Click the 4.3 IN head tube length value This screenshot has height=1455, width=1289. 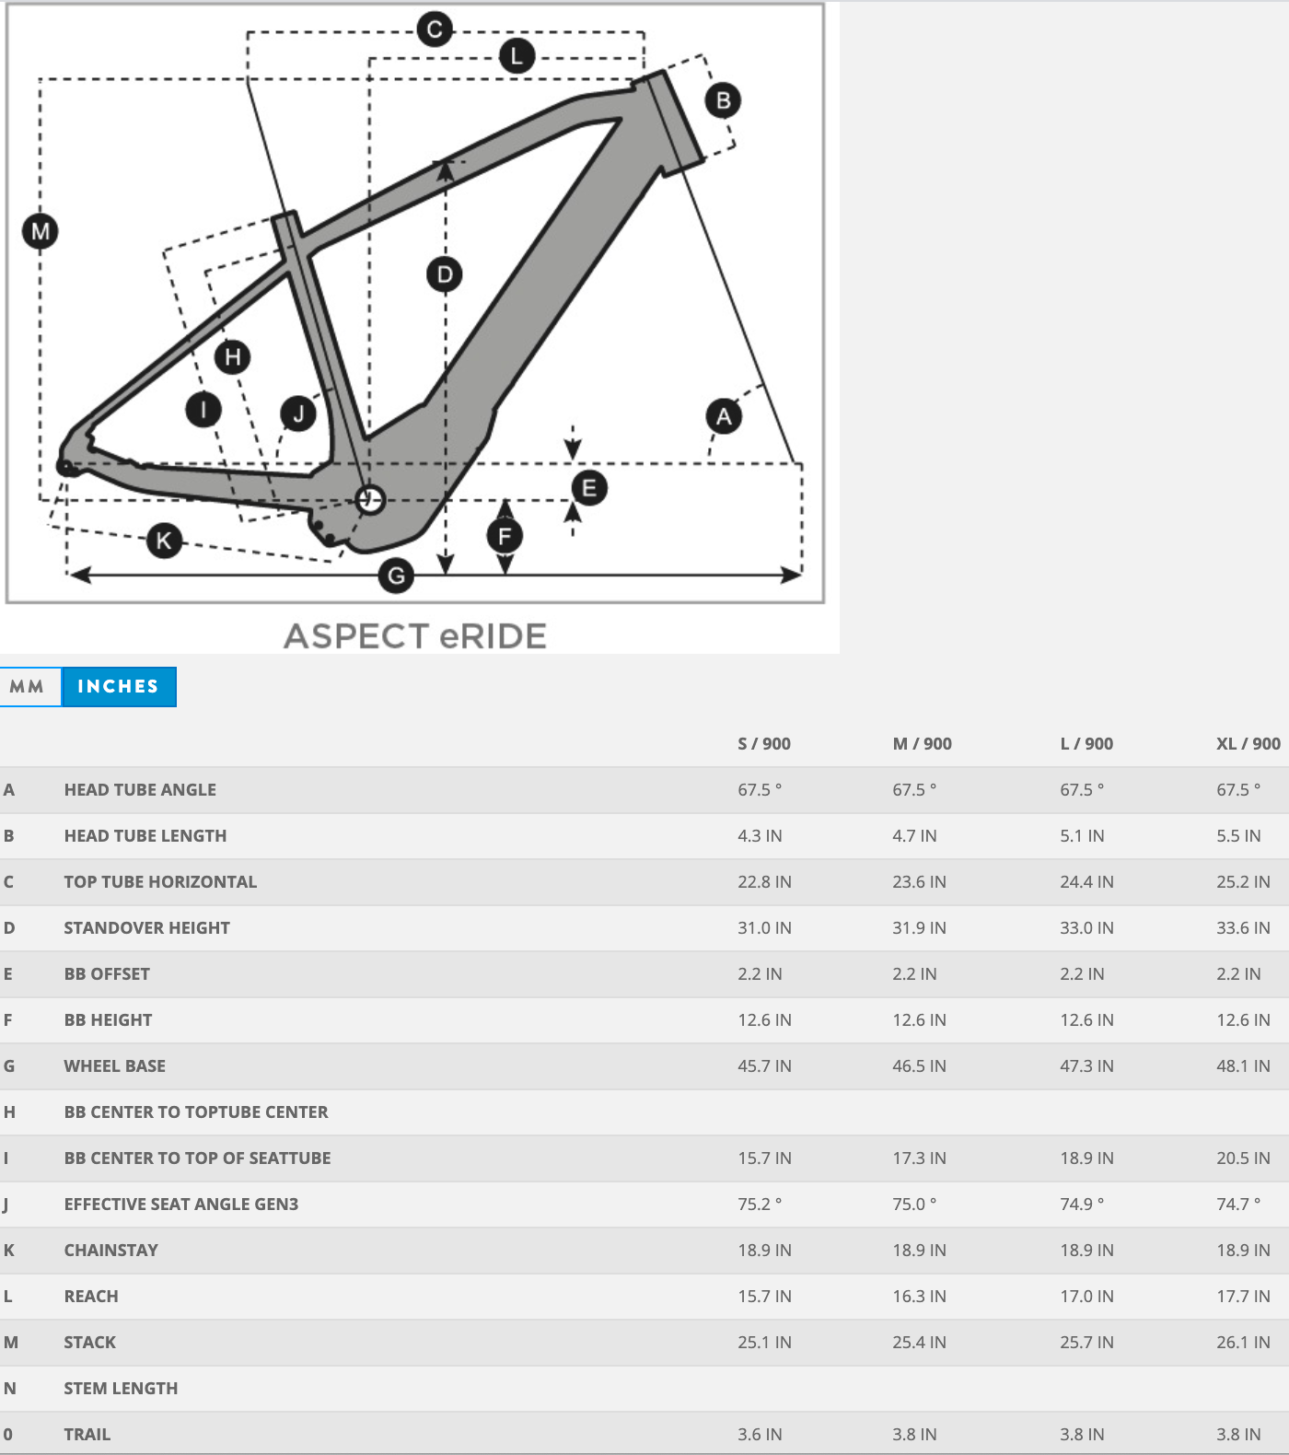point(760,836)
